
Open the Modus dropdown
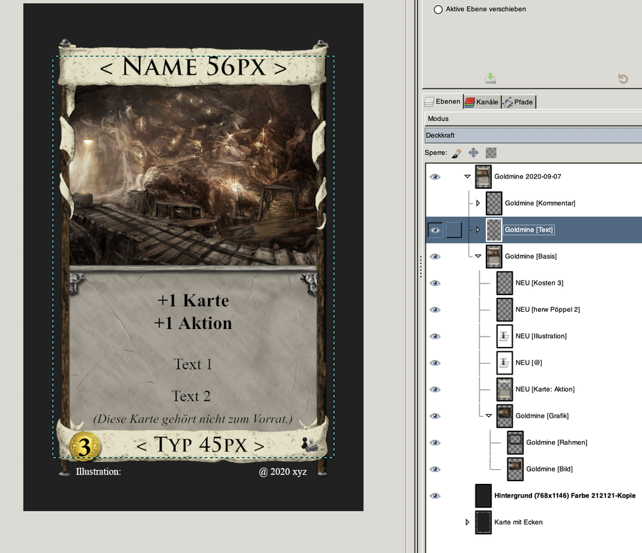533,118
